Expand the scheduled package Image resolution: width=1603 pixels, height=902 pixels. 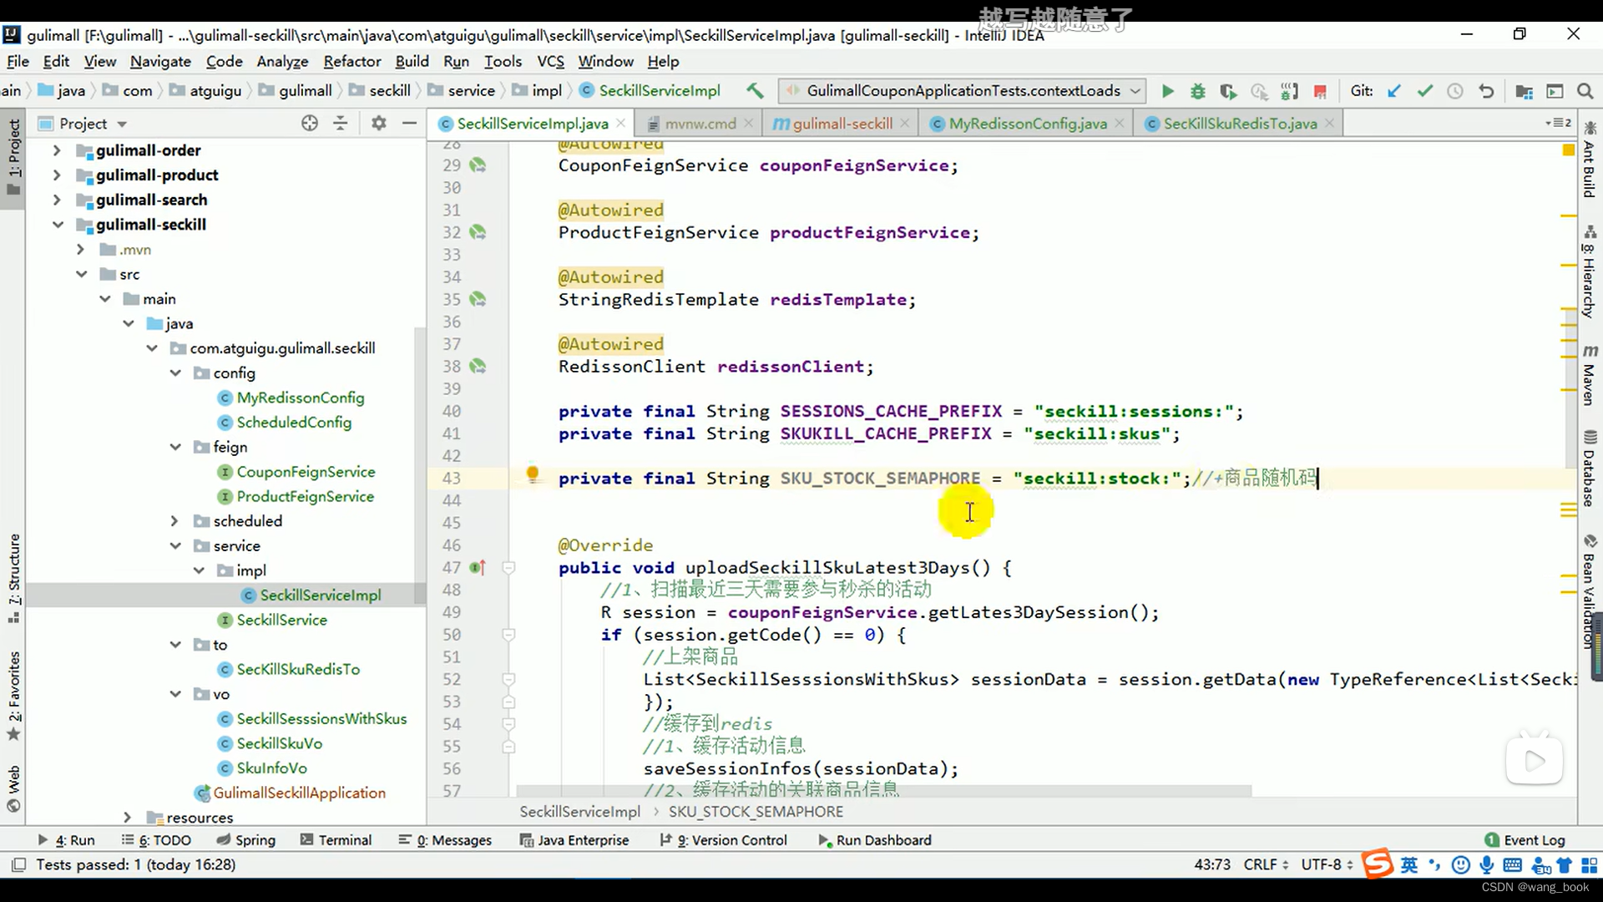(x=174, y=521)
